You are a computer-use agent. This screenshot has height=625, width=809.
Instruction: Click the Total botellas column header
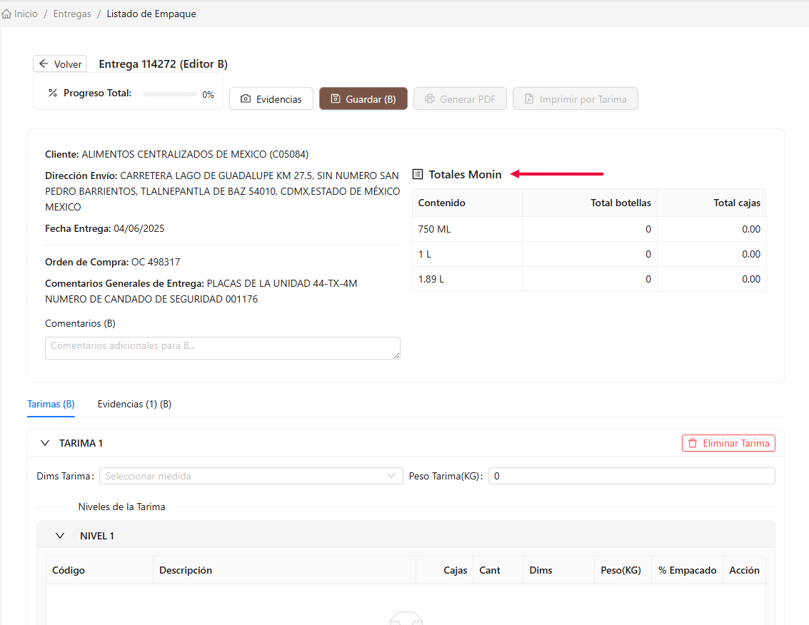[590, 203]
